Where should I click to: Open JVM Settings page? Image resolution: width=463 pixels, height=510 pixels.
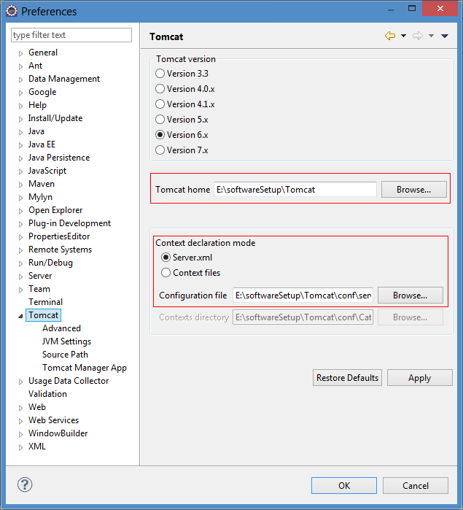[x=66, y=341]
